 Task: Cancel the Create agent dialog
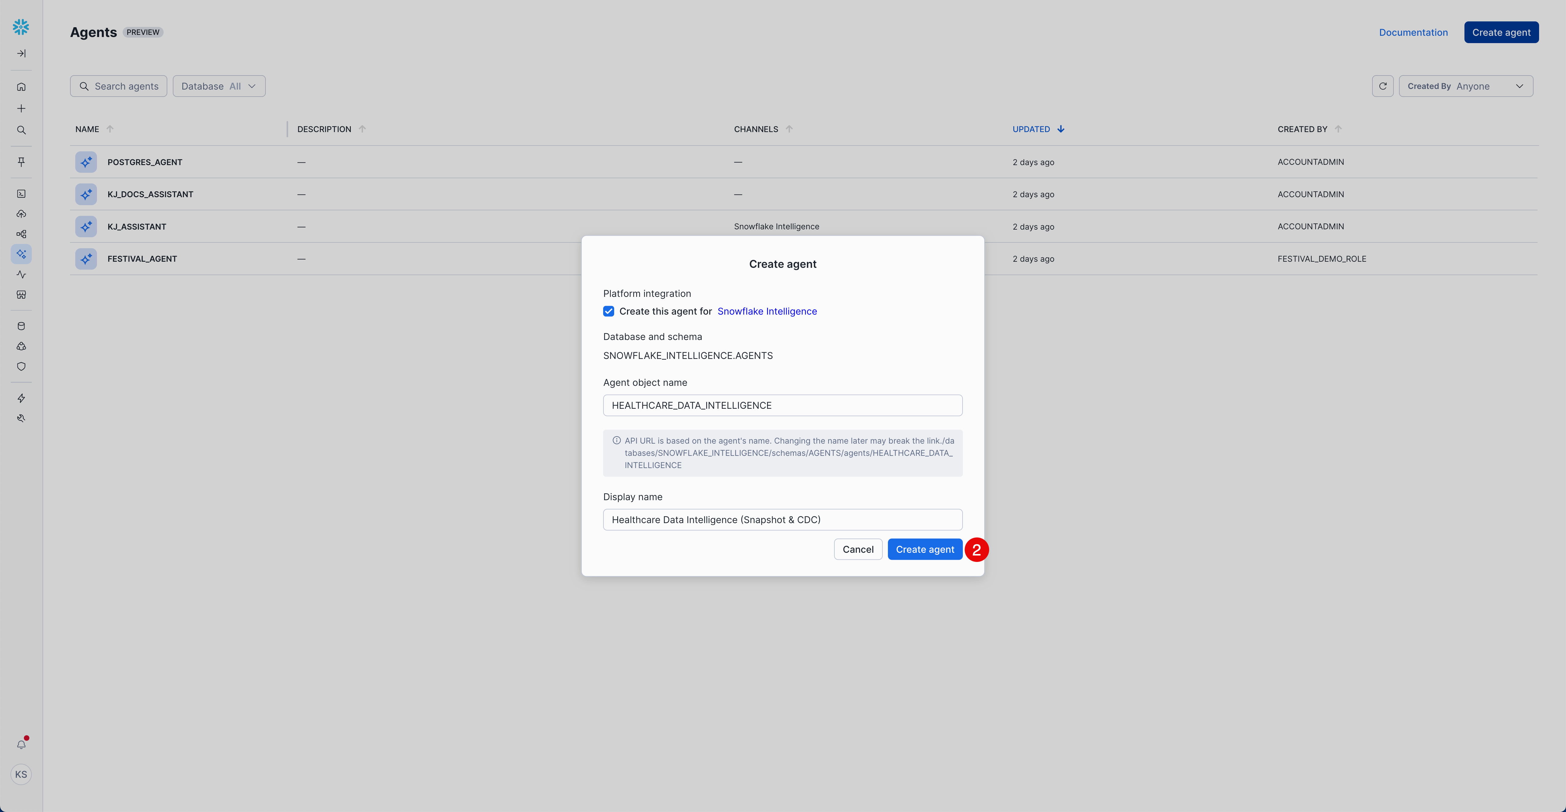(858, 549)
